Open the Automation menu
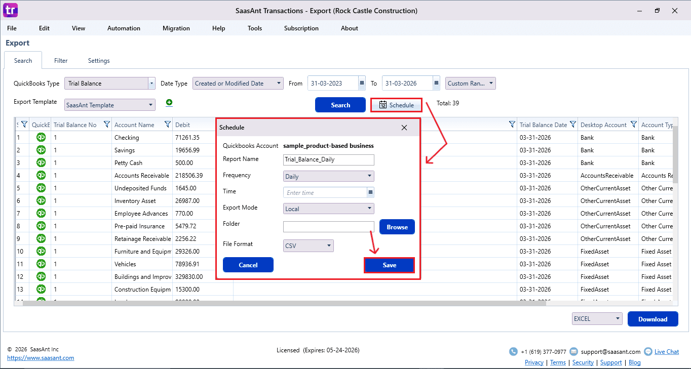The width and height of the screenshot is (691, 369). (124, 28)
